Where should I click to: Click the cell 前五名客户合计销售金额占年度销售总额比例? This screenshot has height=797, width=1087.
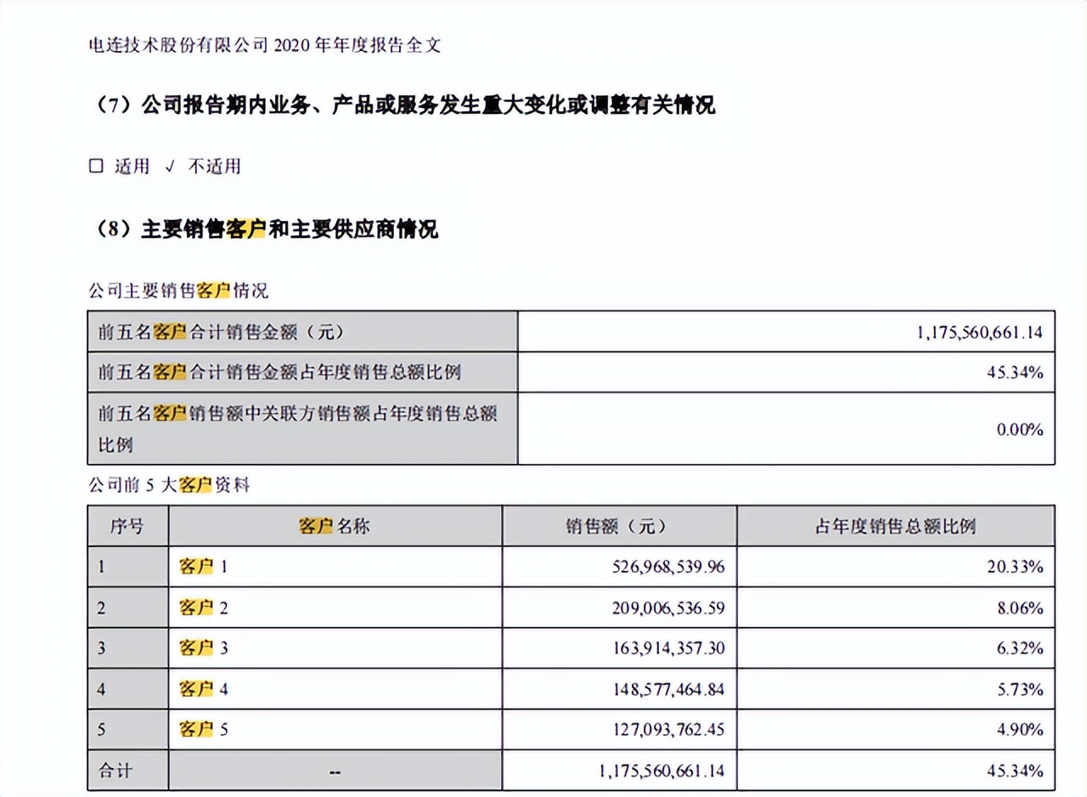[302, 372]
